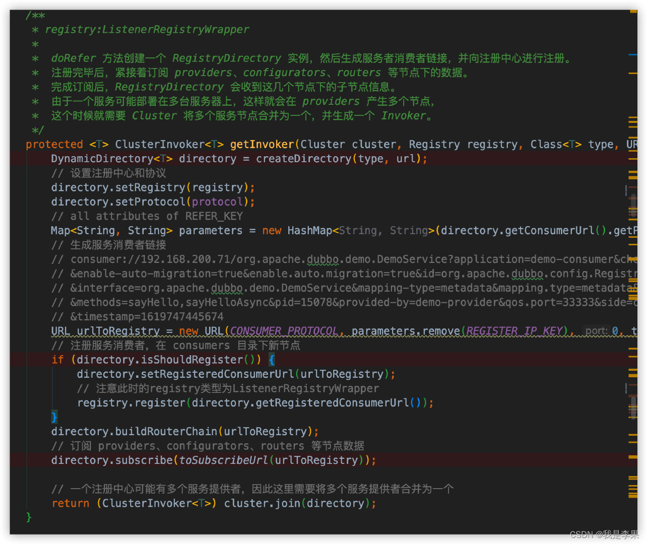Click the comment mentioning ListenerRegistryWrapper type
Viewport: 647px width, 544px height.
click(228, 388)
